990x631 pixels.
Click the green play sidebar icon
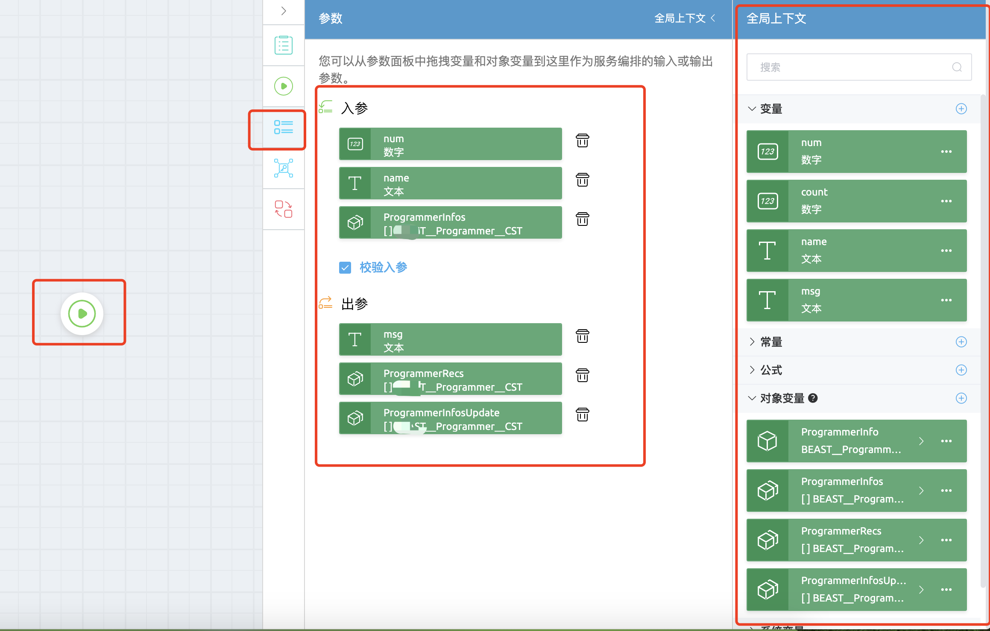(283, 86)
